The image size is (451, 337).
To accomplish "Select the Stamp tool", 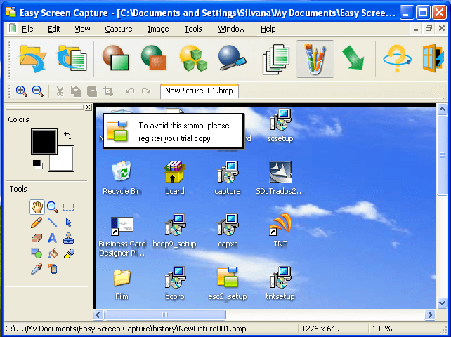I will 68,238.
